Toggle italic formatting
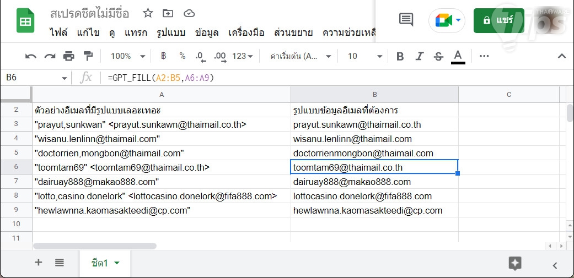Viewport: 574px width, 278px height. click(x=419, y=56)
